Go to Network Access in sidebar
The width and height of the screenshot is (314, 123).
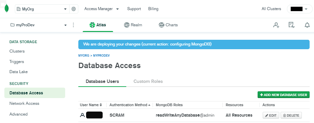point(24,103)
